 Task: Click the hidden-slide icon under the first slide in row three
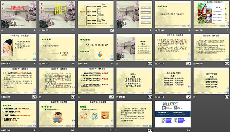pos(34,97)
